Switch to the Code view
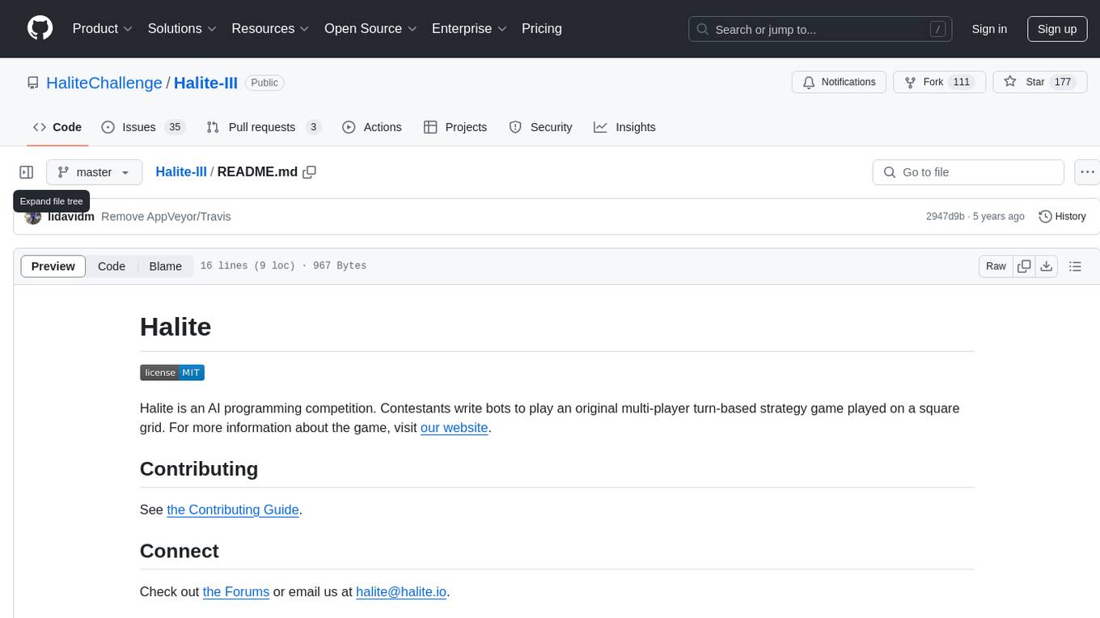 pyautogui.click(x=112, y=266)
